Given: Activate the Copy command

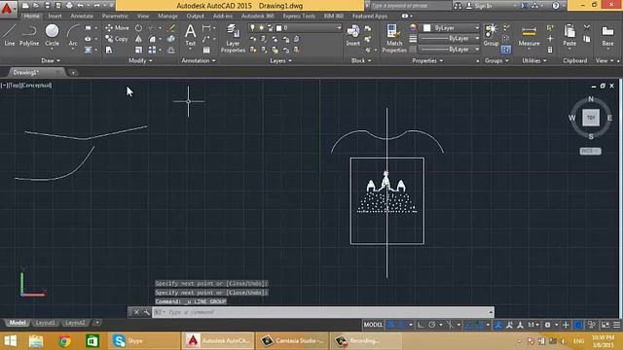Looking at the screenshot, I should tap(117, 39).
